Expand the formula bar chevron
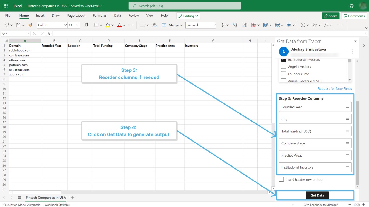Viewport: 369px width, 207px height. click(366, 34)
